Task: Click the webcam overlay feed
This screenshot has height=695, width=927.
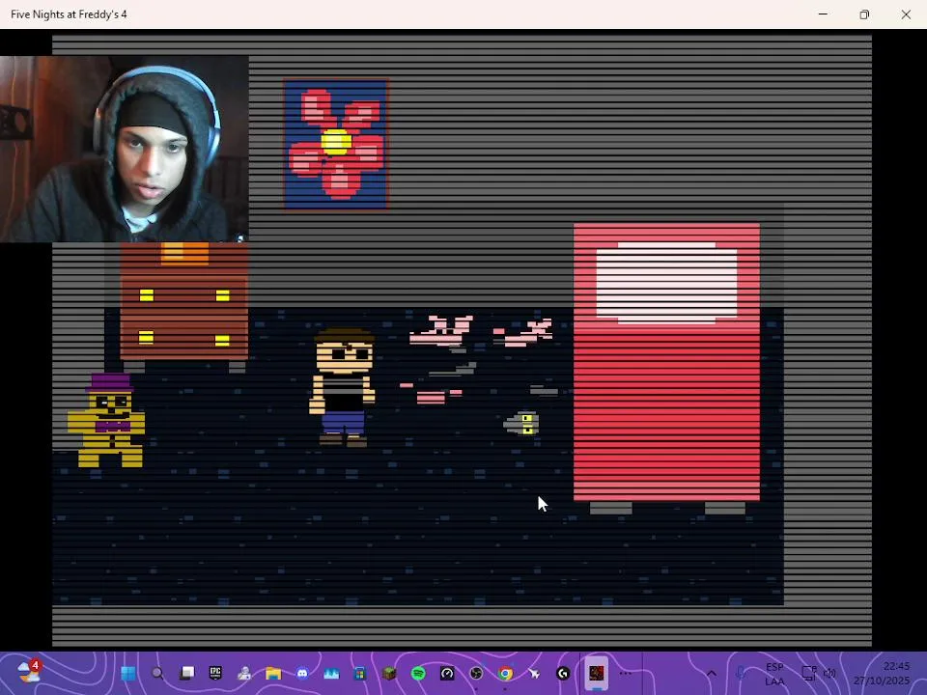Action: point(125,149)
